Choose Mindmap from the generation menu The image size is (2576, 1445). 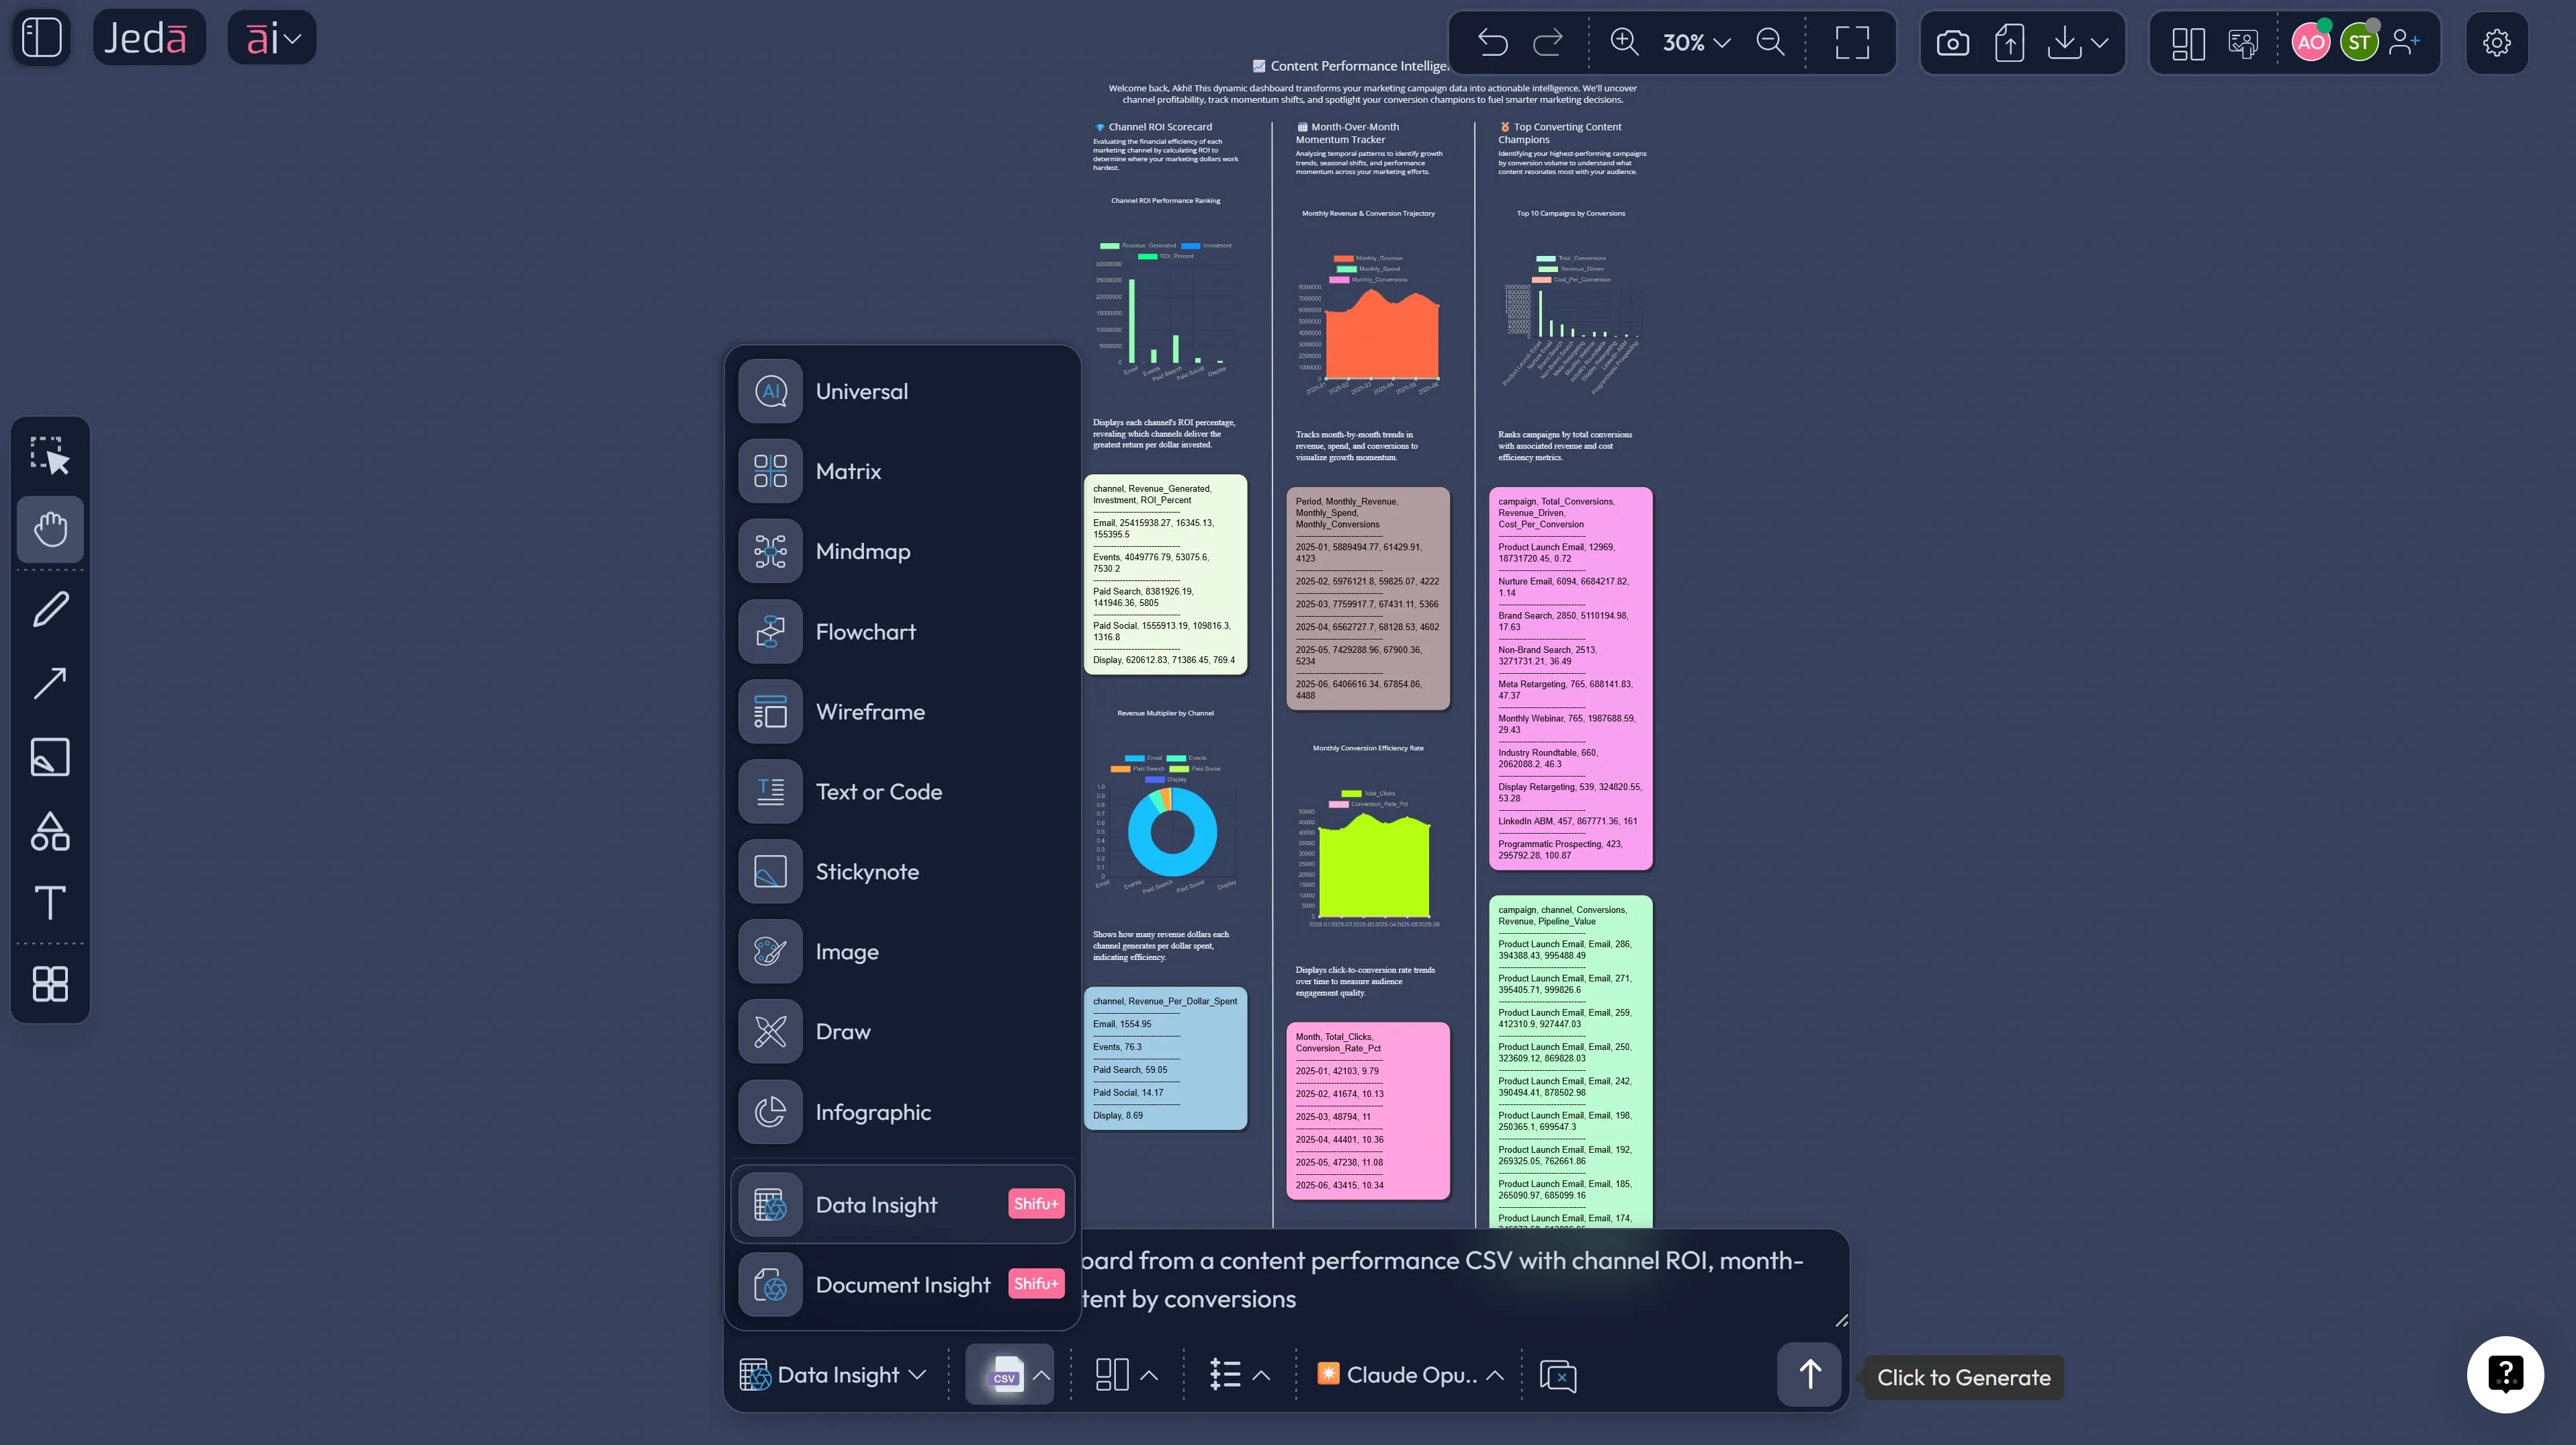[x=862, y=551]
